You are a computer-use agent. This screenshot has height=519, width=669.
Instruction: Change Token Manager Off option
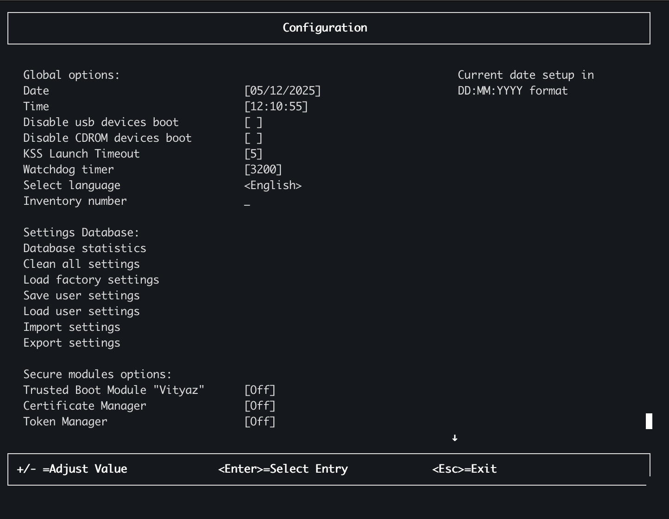pyautogui.click(x=260, y=422)
